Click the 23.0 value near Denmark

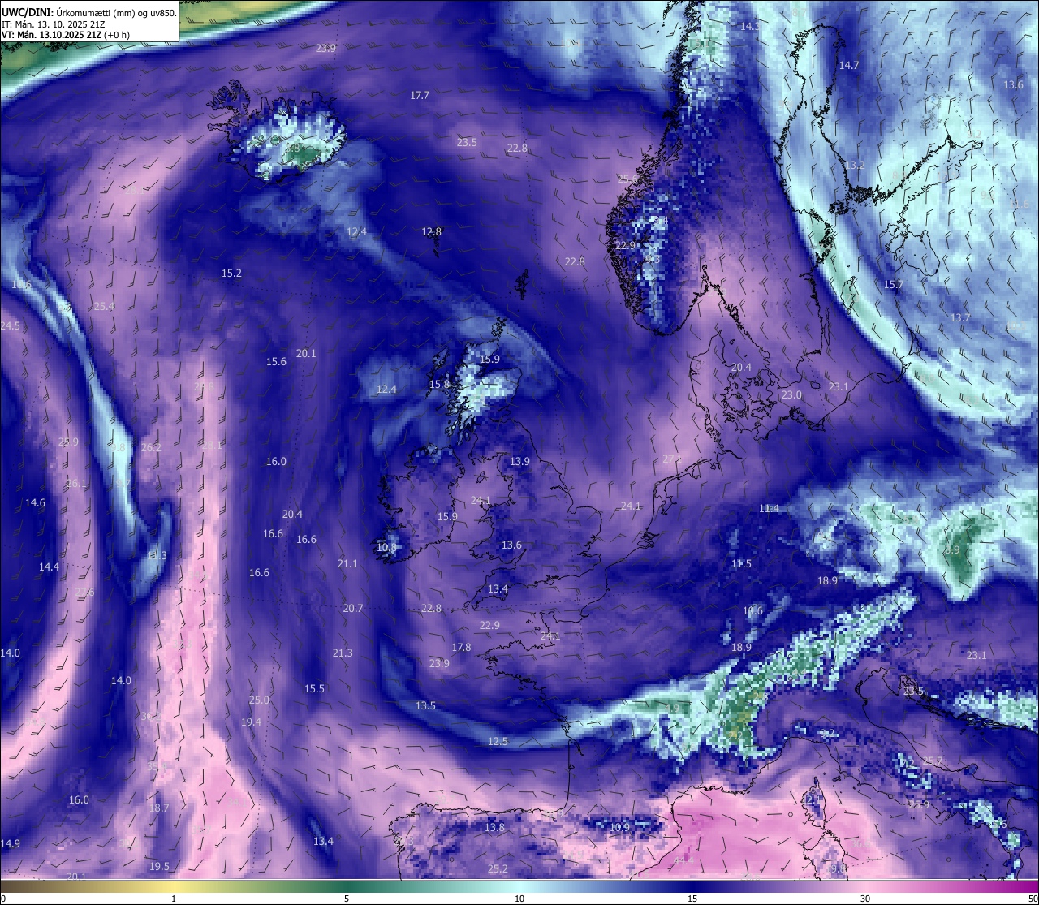791,394
